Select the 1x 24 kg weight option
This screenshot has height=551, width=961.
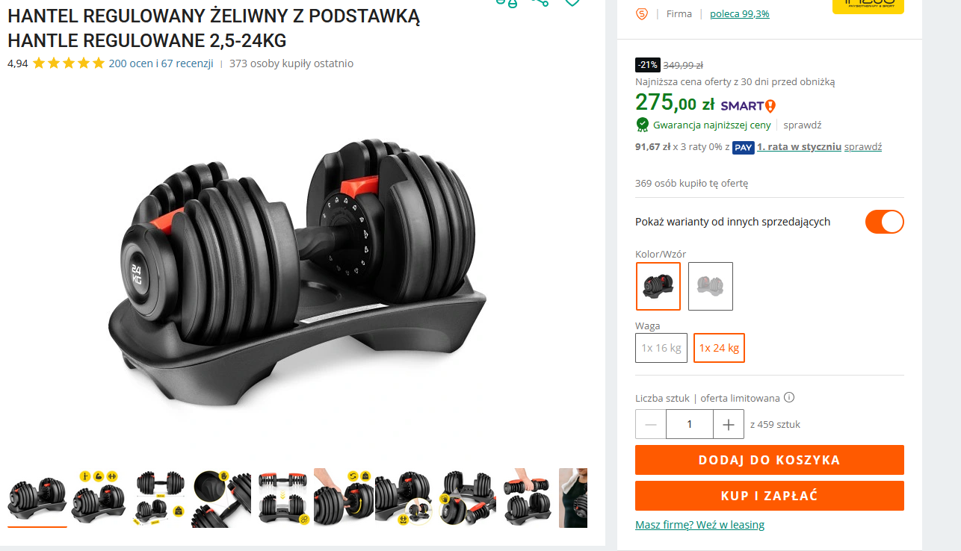(719, 348)
